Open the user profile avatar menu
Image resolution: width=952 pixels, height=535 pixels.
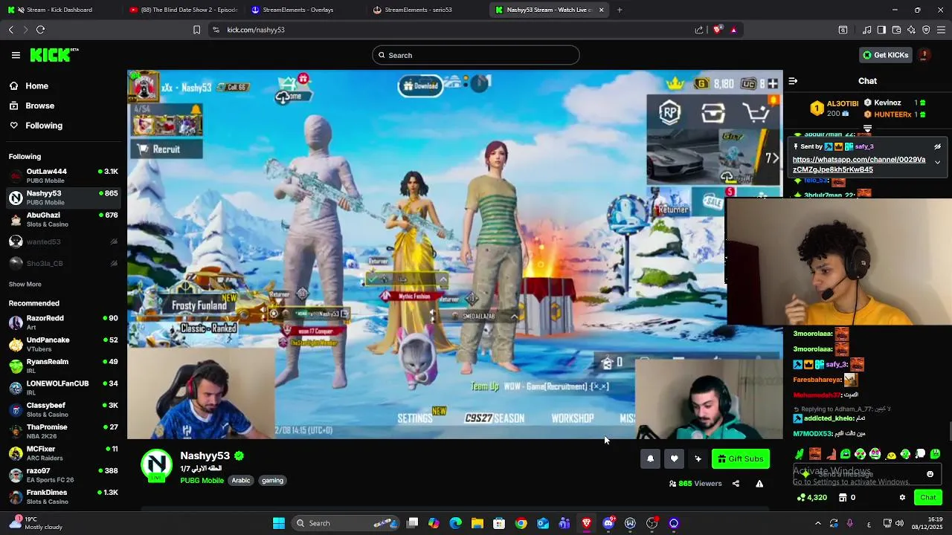924,55
